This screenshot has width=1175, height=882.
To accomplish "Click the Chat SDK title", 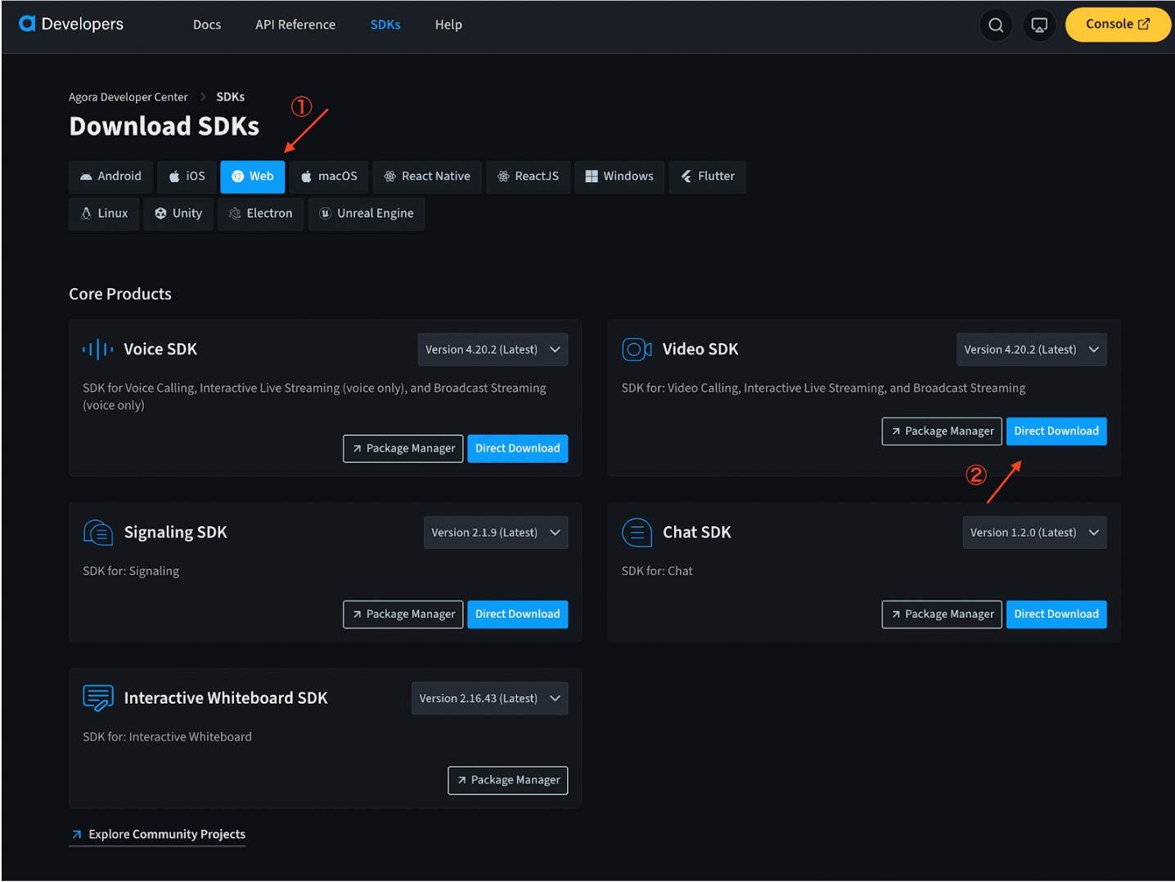I will pos(697,533).
